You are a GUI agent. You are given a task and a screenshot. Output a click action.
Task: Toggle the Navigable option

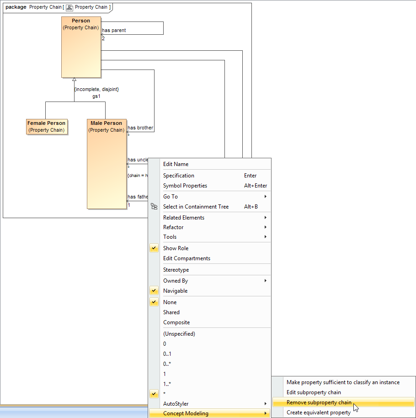tap(175, 291)
